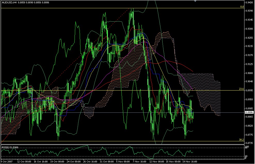Click the 0.9215 price axis label
The height and width of the screenshot is (164, 255).
tap(249, 46)
